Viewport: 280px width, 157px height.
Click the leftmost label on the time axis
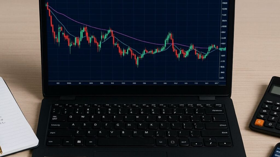pos(58,83)
